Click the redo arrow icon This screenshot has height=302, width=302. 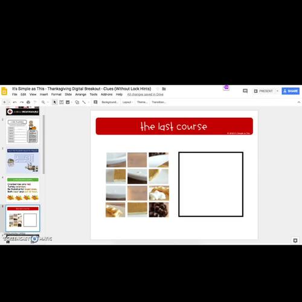click(22, 102)
